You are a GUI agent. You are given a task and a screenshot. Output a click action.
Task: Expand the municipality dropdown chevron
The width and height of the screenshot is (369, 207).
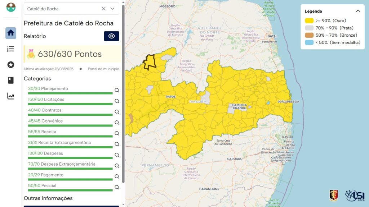click(x=112, y=9)
